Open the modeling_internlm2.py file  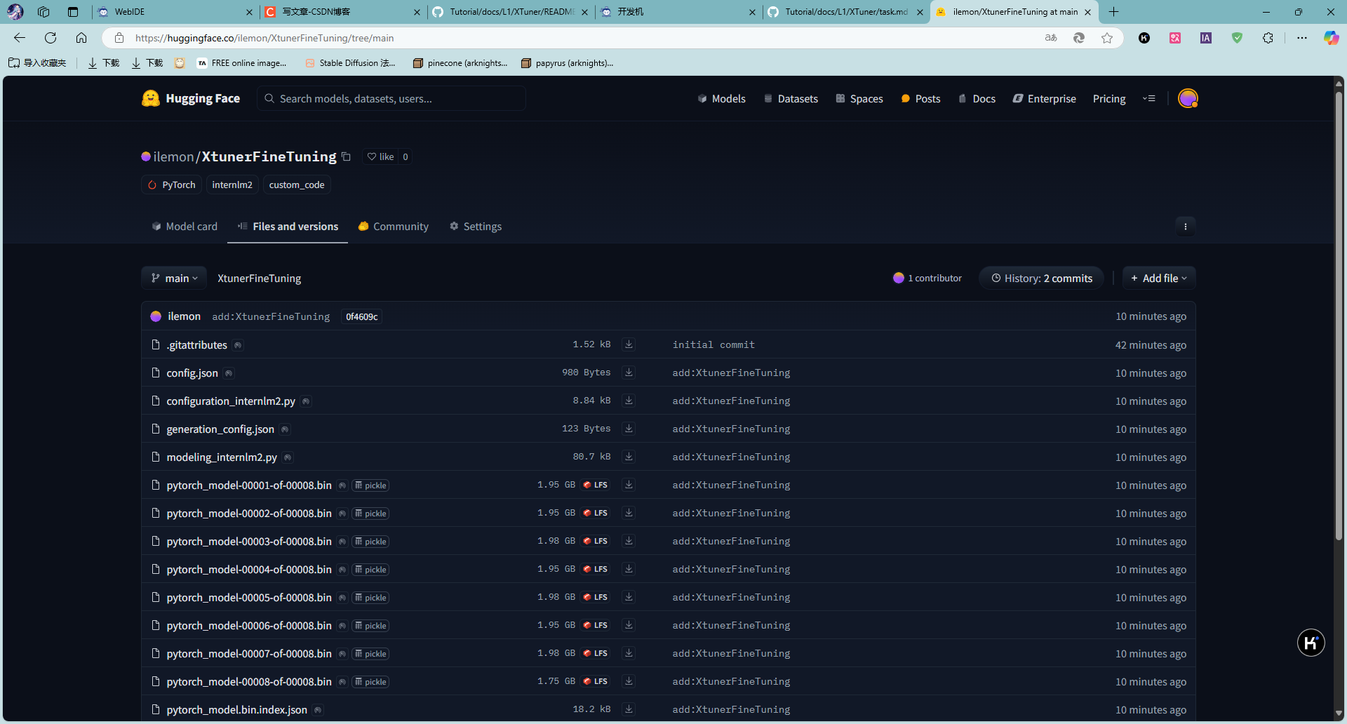click(222, 457)
